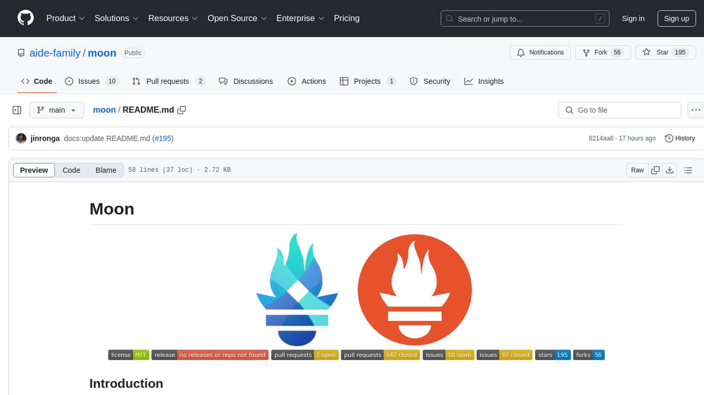This screenshot has height=395, width=704.
Task: Select the Code view
Action: tap(71, 170)
